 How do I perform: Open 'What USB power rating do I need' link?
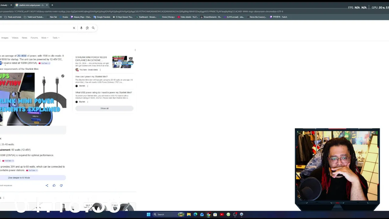point(104,92)
